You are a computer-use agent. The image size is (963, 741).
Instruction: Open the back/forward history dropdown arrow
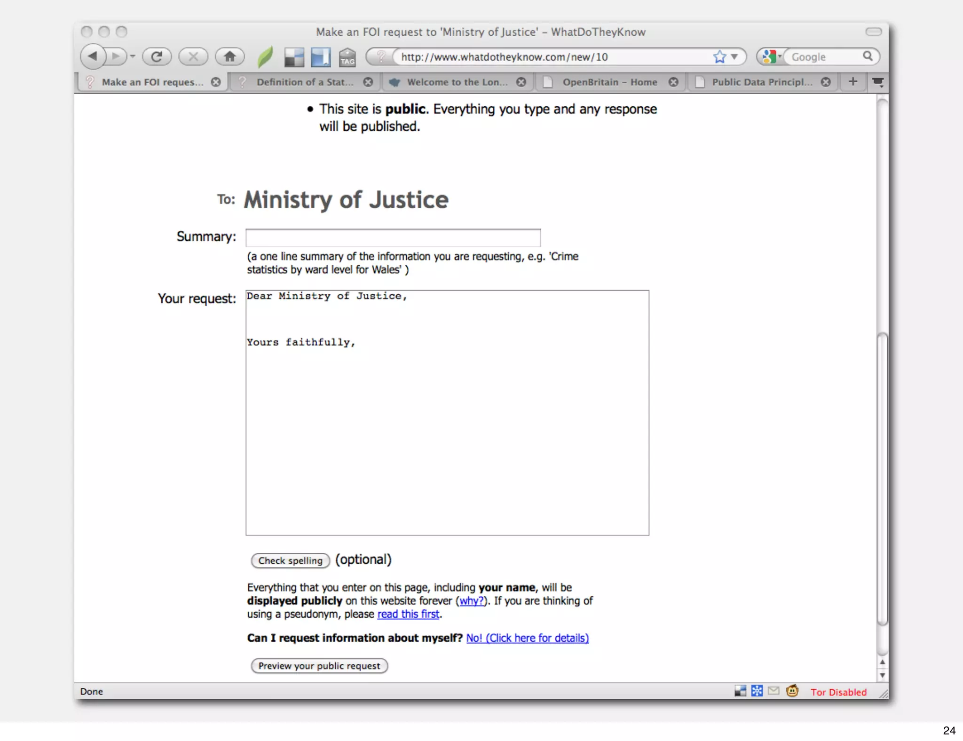coord(133,56)
